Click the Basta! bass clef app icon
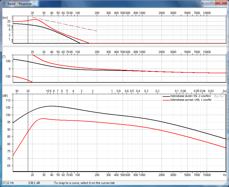This screenshot has width=229, height=187. (4, 4)
